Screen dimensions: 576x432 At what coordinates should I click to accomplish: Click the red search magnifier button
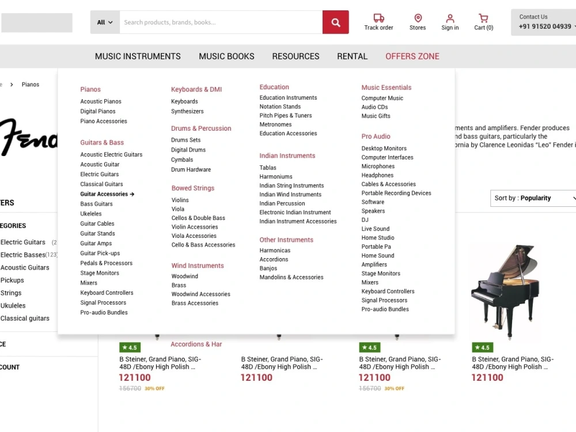click(335, 22)
